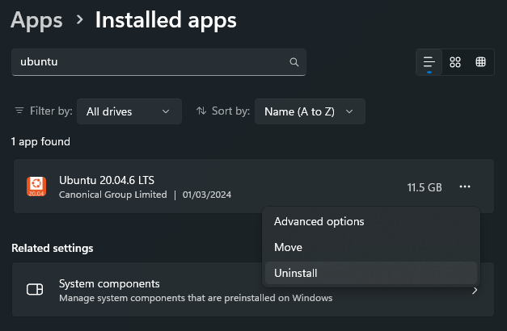Viewport: 507px width, 331px height.
Task: Click the arrows icon beside "Sort by"
Action: coord(201,111)
